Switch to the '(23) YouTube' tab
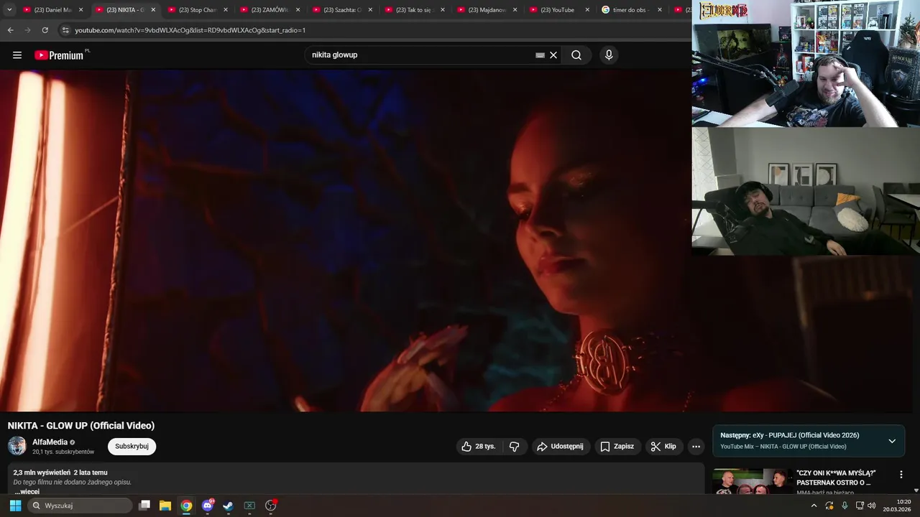The image size is (920, 517). pyautogui.click(x=558, y=10)
